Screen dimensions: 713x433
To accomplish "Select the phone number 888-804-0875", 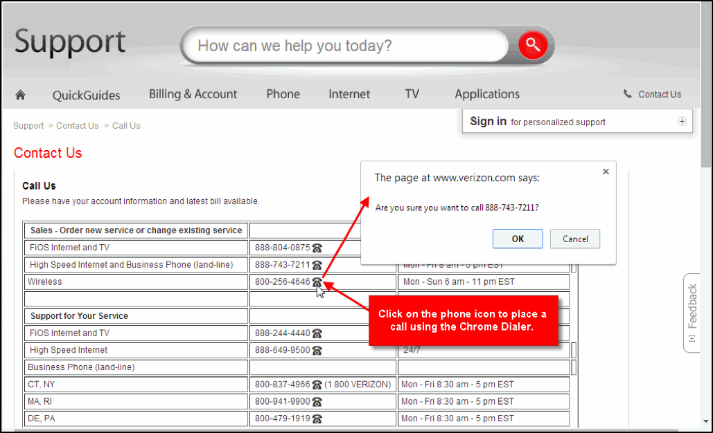I will 283,248.
